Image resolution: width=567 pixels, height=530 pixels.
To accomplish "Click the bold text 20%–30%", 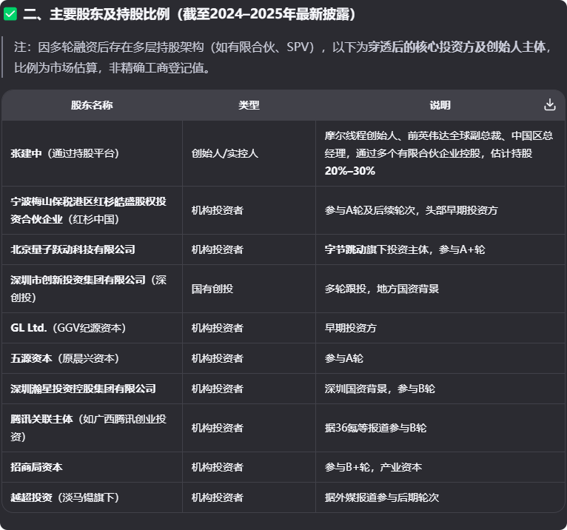I will click(349, 171).
